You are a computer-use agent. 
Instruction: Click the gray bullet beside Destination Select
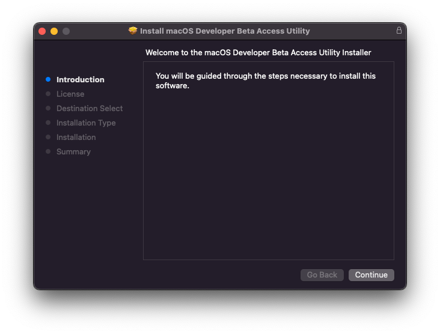pyautogui.click(x=48, y=108)
